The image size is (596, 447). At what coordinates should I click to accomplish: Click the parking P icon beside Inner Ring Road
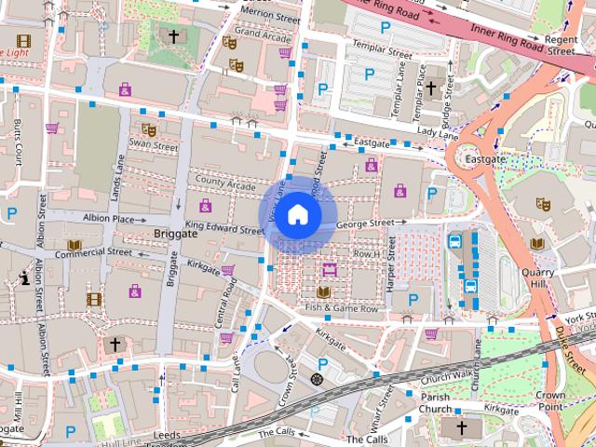point(386,27)
